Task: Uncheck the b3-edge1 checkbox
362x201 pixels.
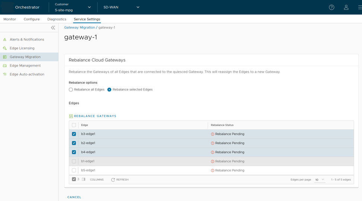Action: (74, 134)
